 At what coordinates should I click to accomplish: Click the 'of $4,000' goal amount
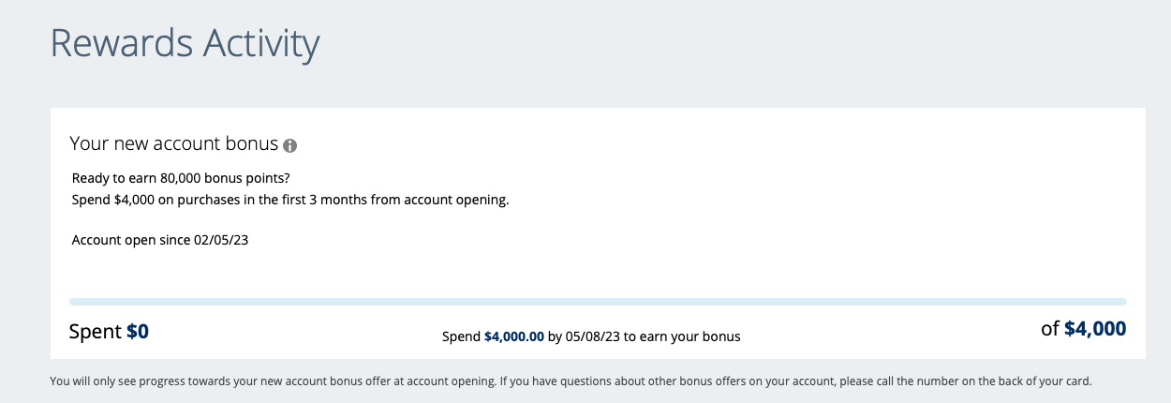(1084, 329)
